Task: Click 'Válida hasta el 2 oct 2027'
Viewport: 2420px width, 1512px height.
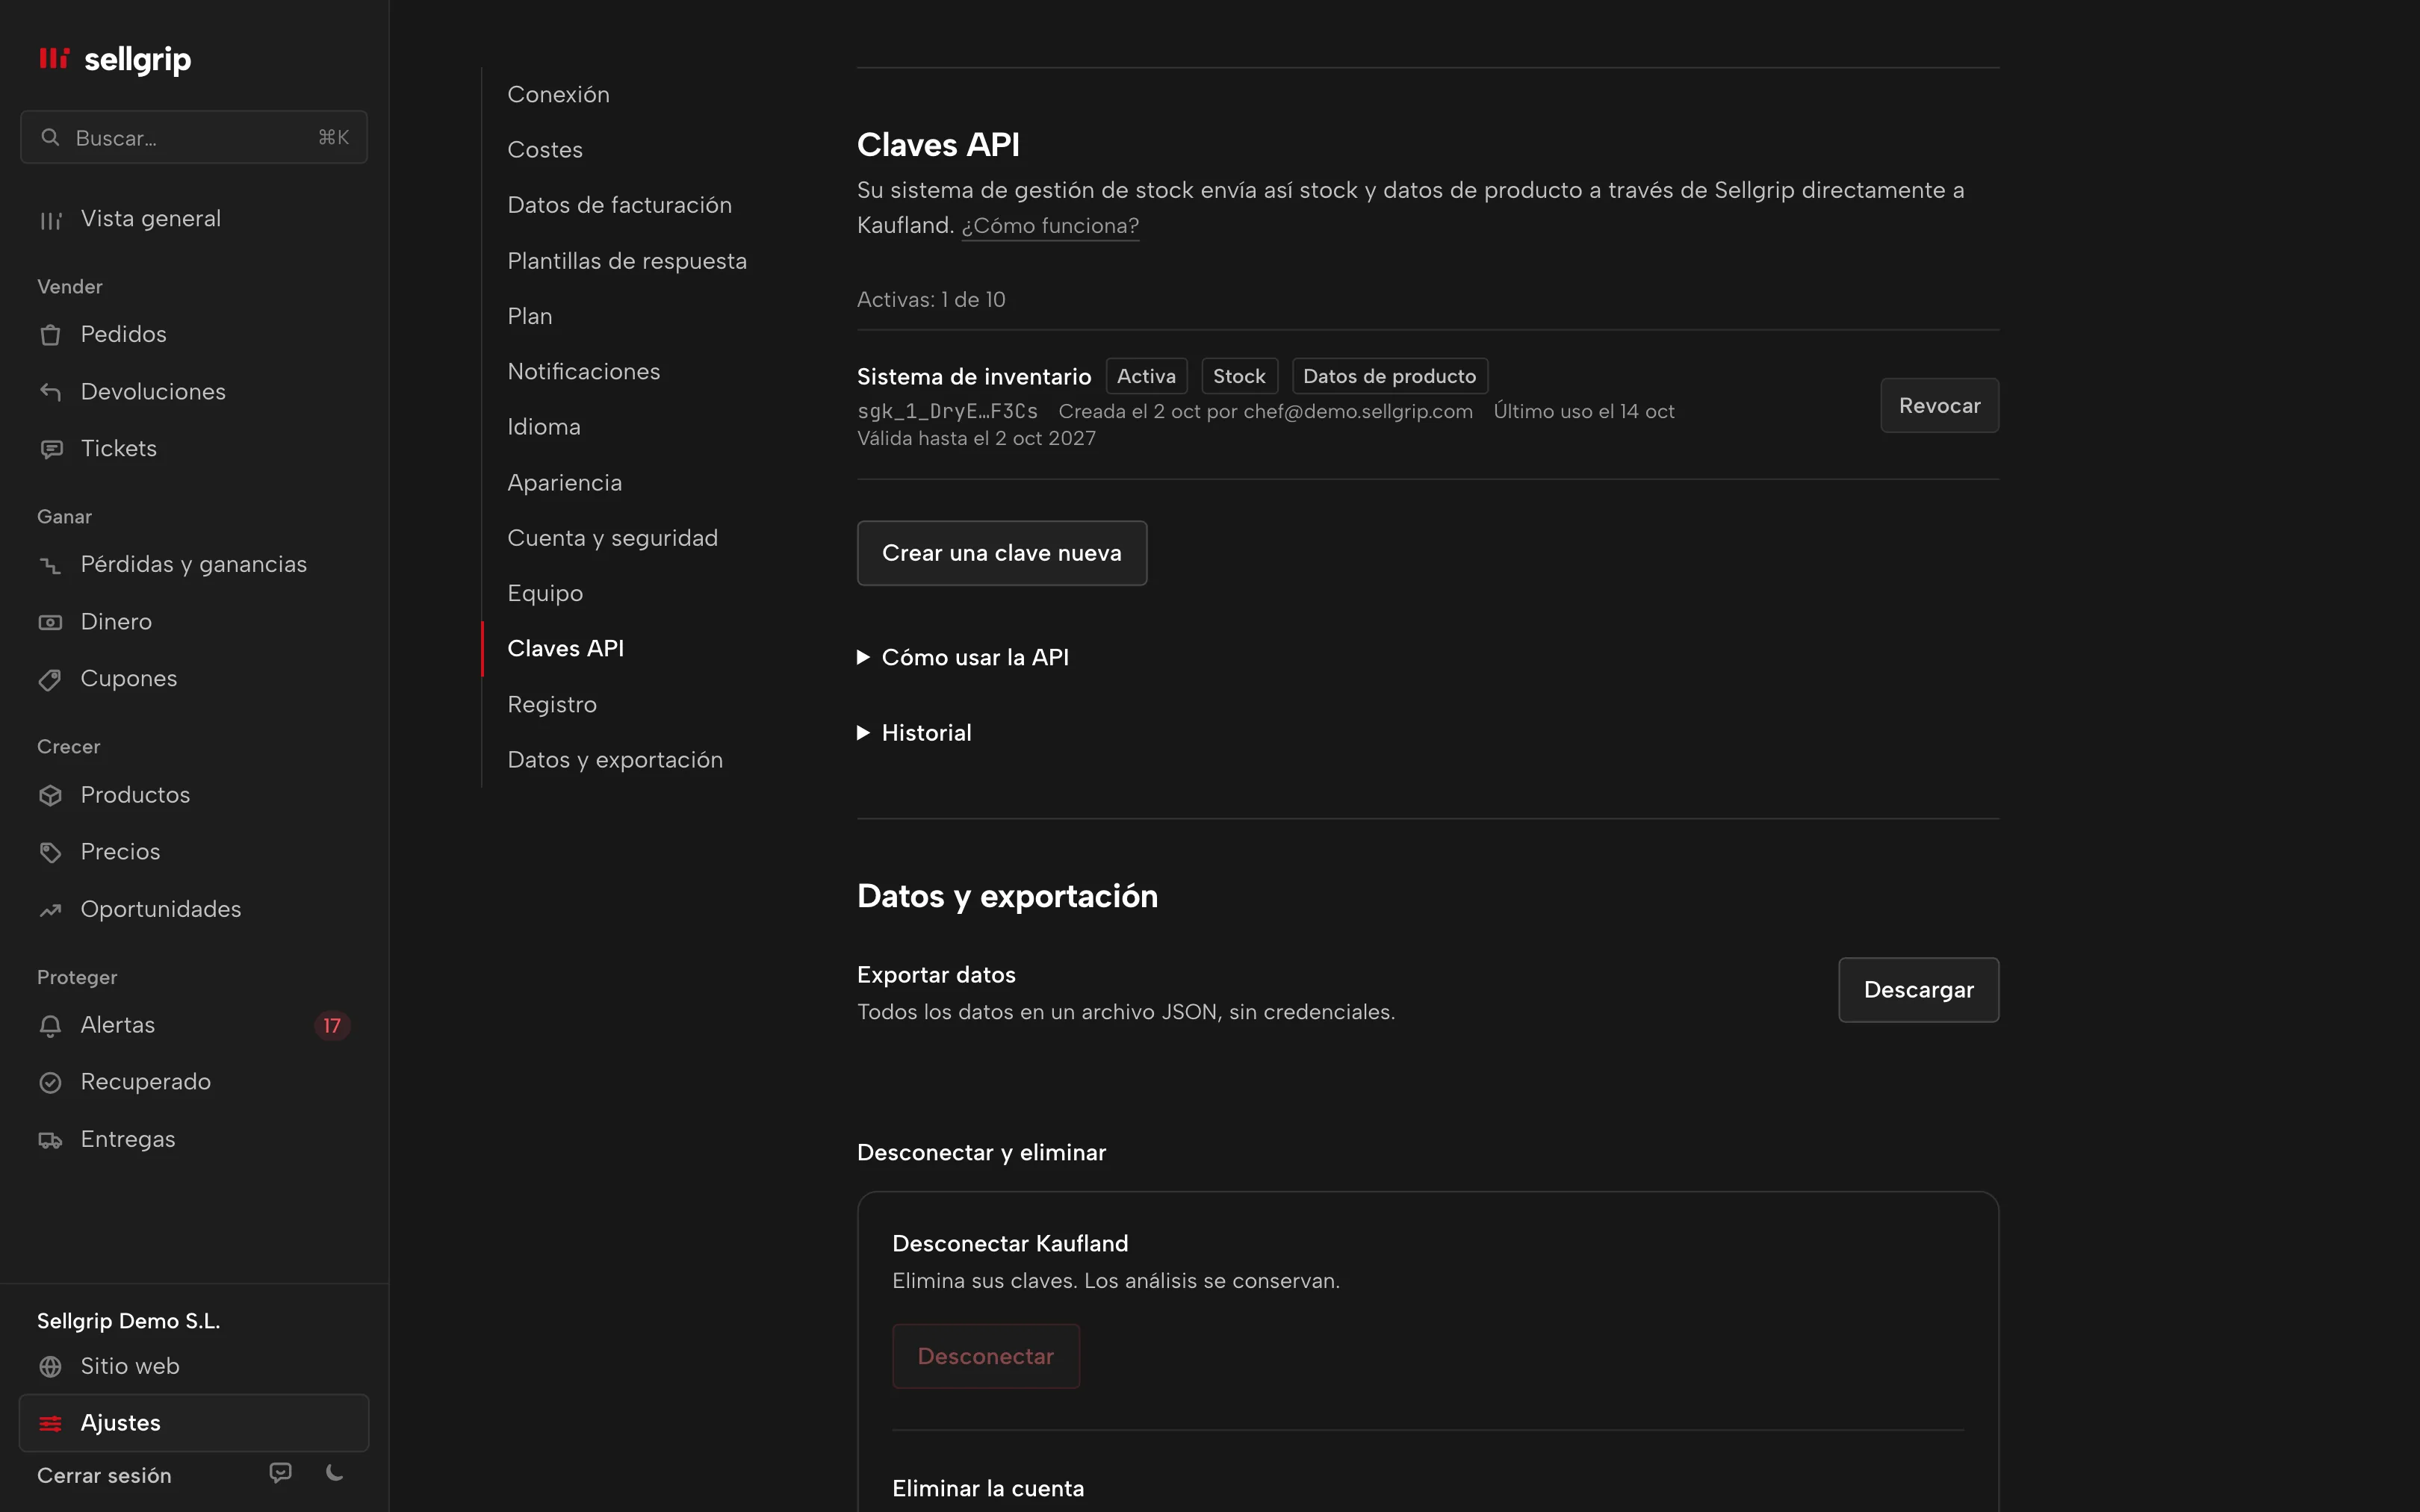Action: [x=976, y=438]
